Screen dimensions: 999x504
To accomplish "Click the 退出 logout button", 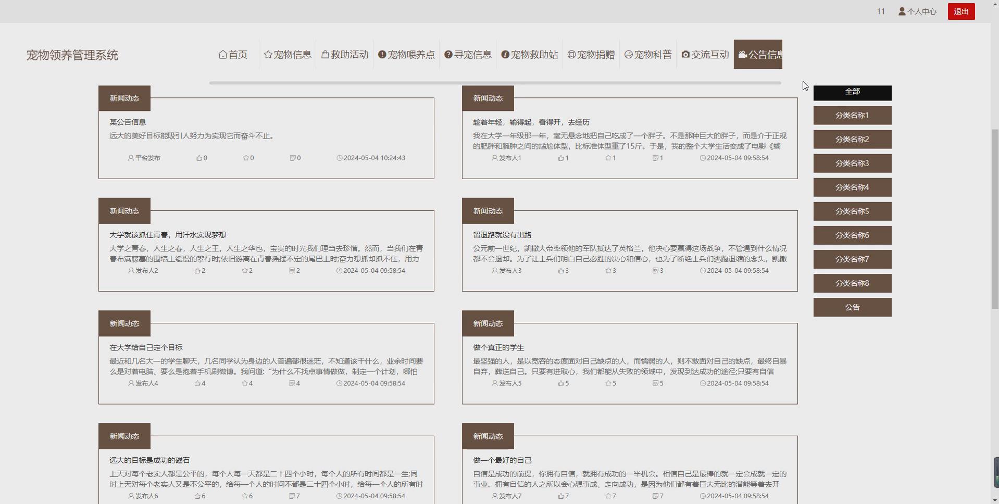I will (961, 11).
